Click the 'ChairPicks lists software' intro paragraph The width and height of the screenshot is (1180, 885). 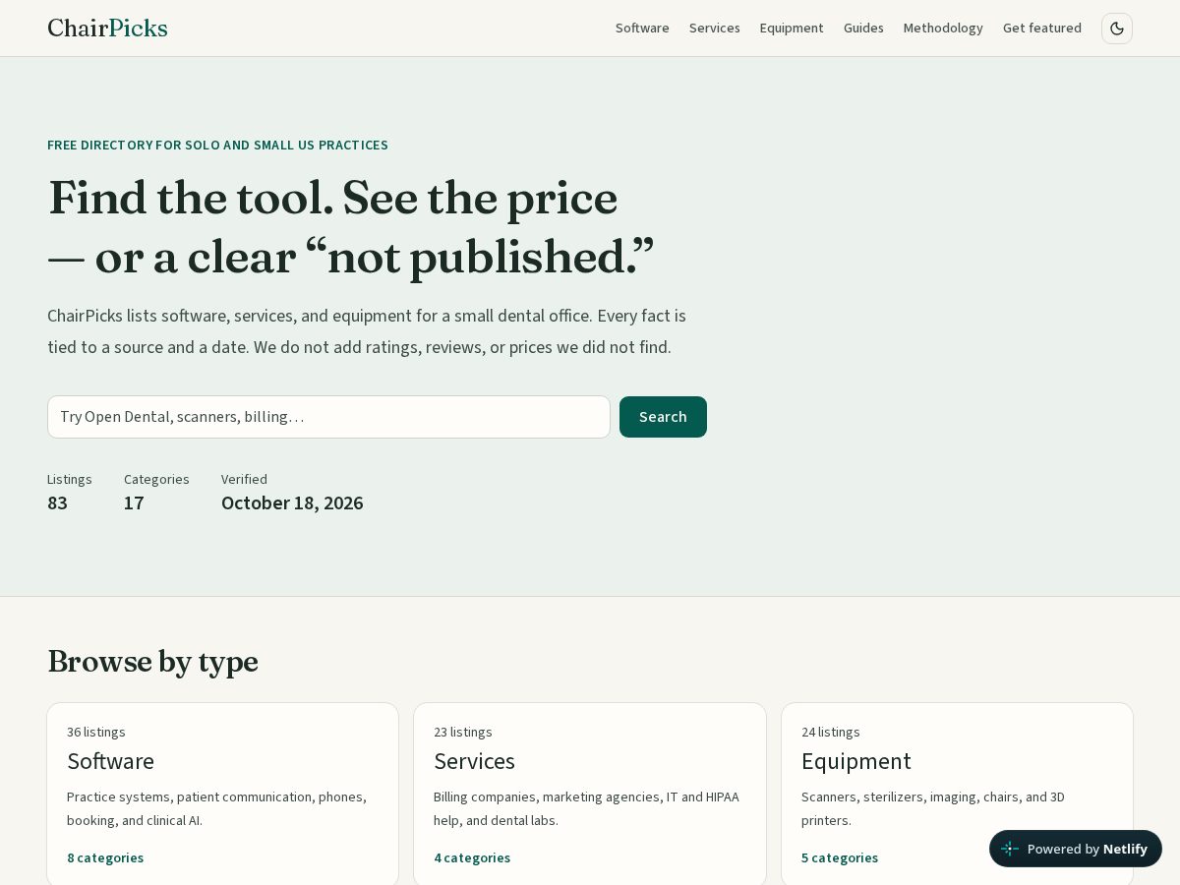tap(367, 331)
